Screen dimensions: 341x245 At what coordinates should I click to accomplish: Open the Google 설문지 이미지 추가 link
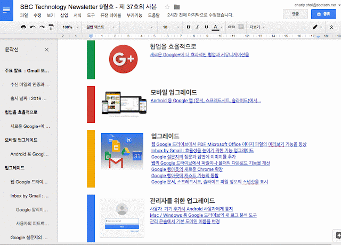click(x=193, y=157)
